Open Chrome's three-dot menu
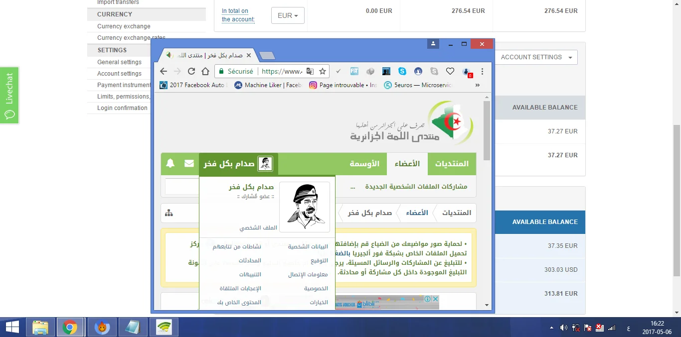 click(x=482, y=72)
